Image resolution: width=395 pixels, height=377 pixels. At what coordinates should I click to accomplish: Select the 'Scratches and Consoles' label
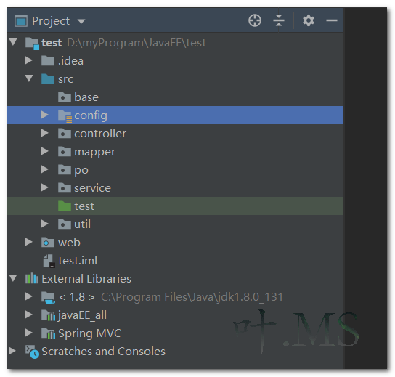point(103,352)
